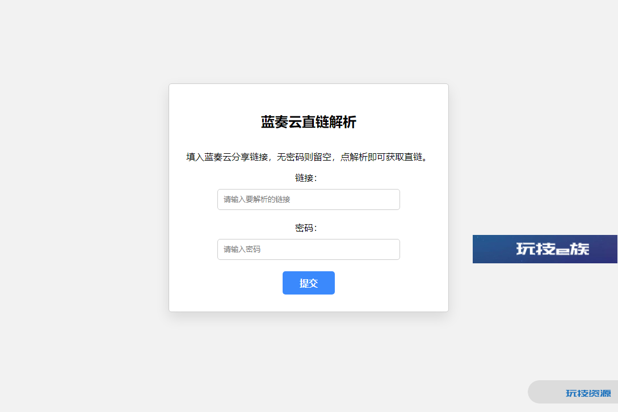Click the 玩技资源 badge in corner
The image size is (618, 412).
[574, 392]
